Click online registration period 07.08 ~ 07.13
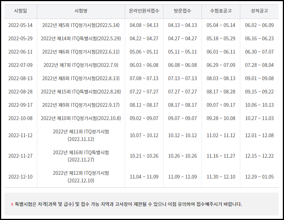The image size is (284, 220). pyautogui.click(x=144, y=78)
